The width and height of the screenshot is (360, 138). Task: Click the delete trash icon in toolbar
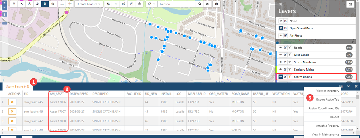(x=139, y=4)
